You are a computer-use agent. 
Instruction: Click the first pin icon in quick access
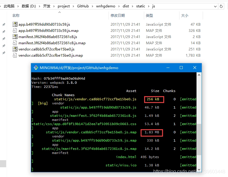(4, 24)
